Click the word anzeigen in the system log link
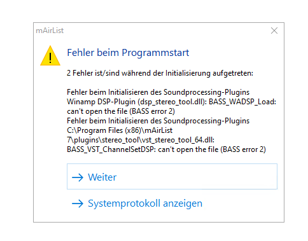 pos(183,203)
